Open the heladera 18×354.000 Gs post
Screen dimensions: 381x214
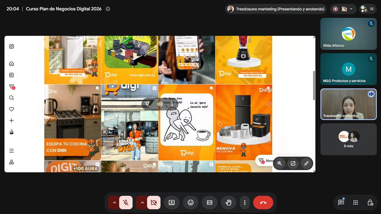[x=72, y=60]
